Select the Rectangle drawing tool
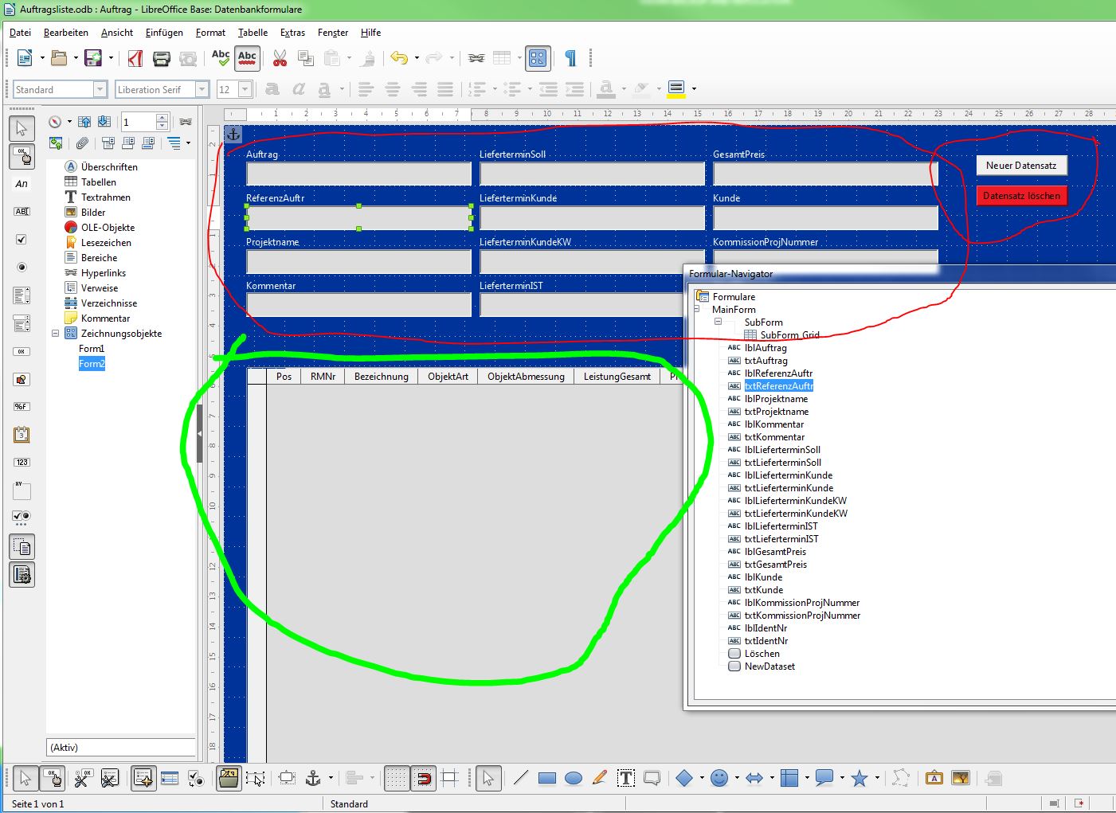1116x813 pixels. (546, 779)
